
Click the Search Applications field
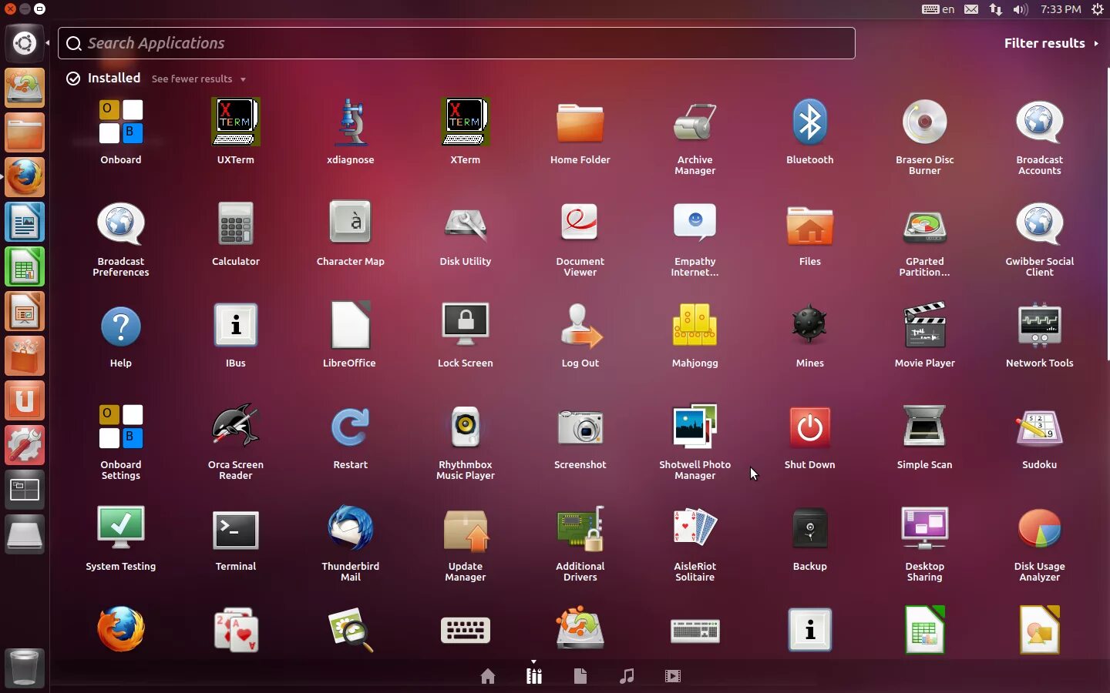click(456, 43)
